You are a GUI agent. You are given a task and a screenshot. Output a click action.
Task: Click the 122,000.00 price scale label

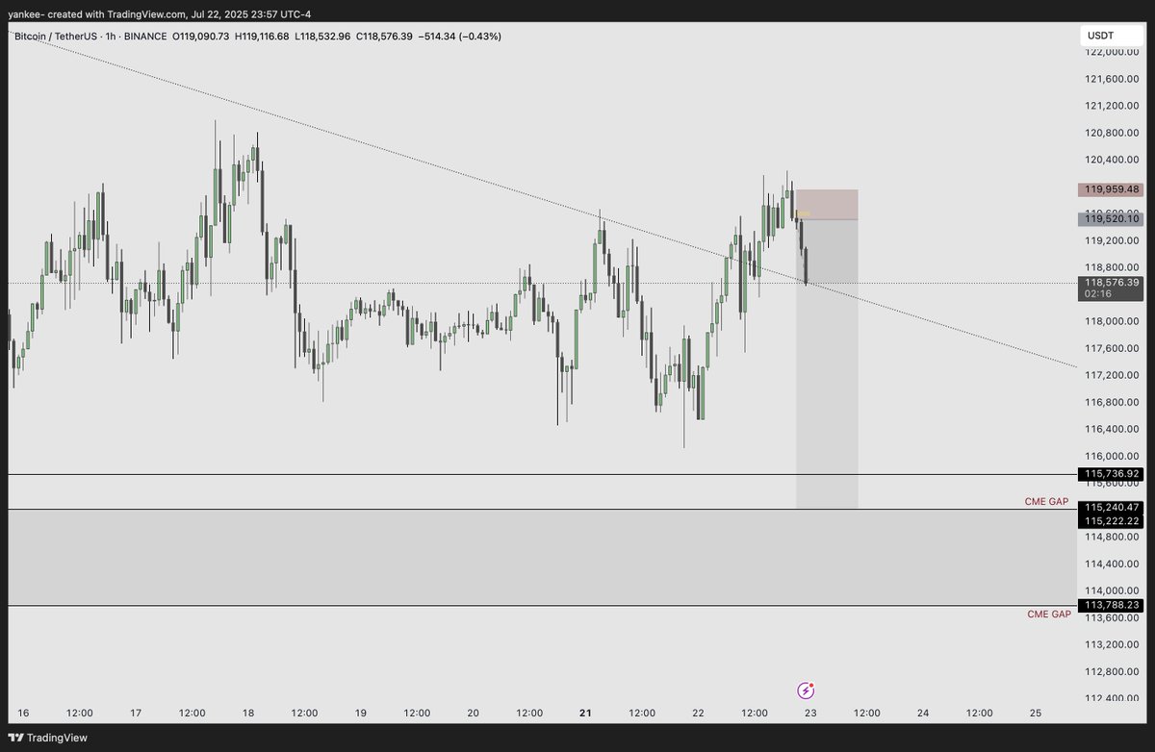pyautogui.click(x=1112, y=52)
